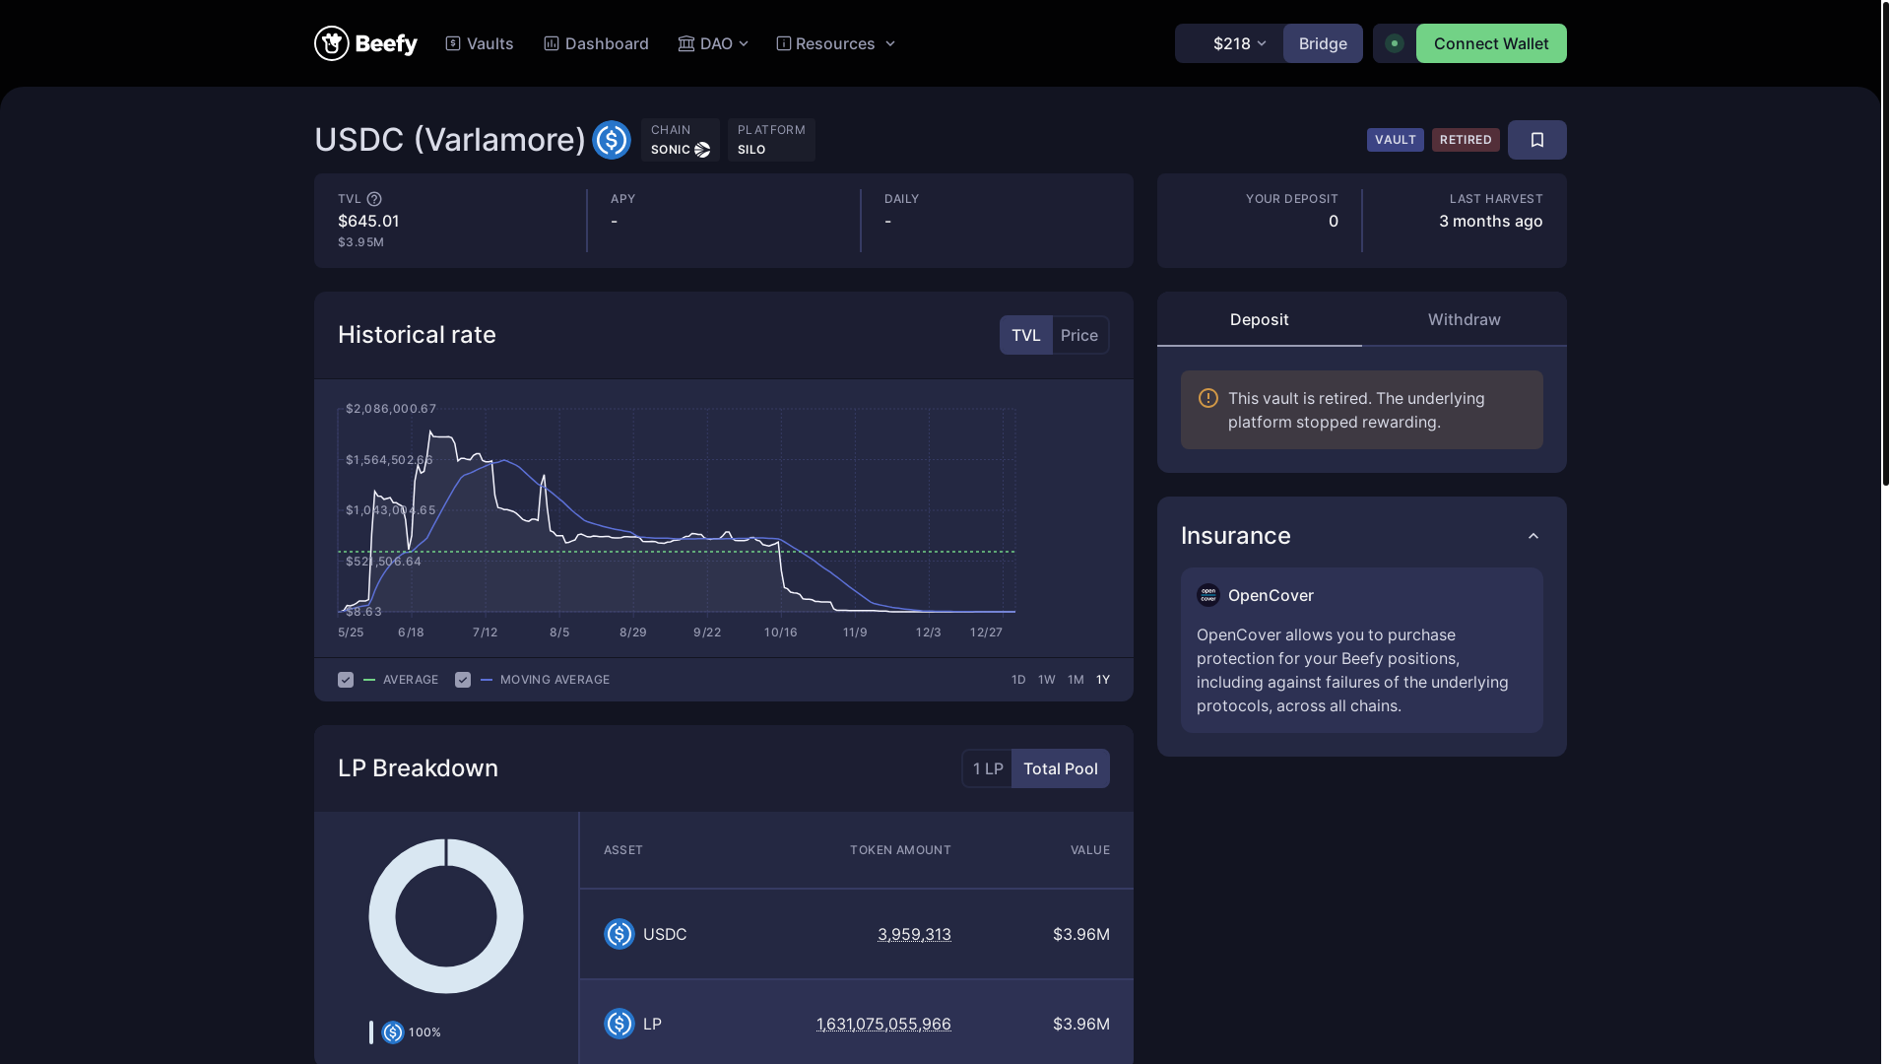Click LP token amount 1,631,075,055,966
The height and width of the screenshot is (1064, 1891).
tap(883, 1024)
